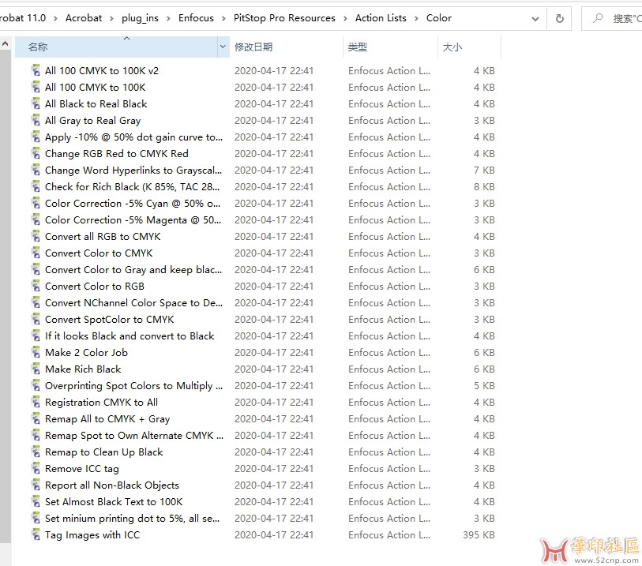Click the Convert Color to CMYK file icon
The height and width of the screenshot is (566, 642).
(x=36, y=253)
